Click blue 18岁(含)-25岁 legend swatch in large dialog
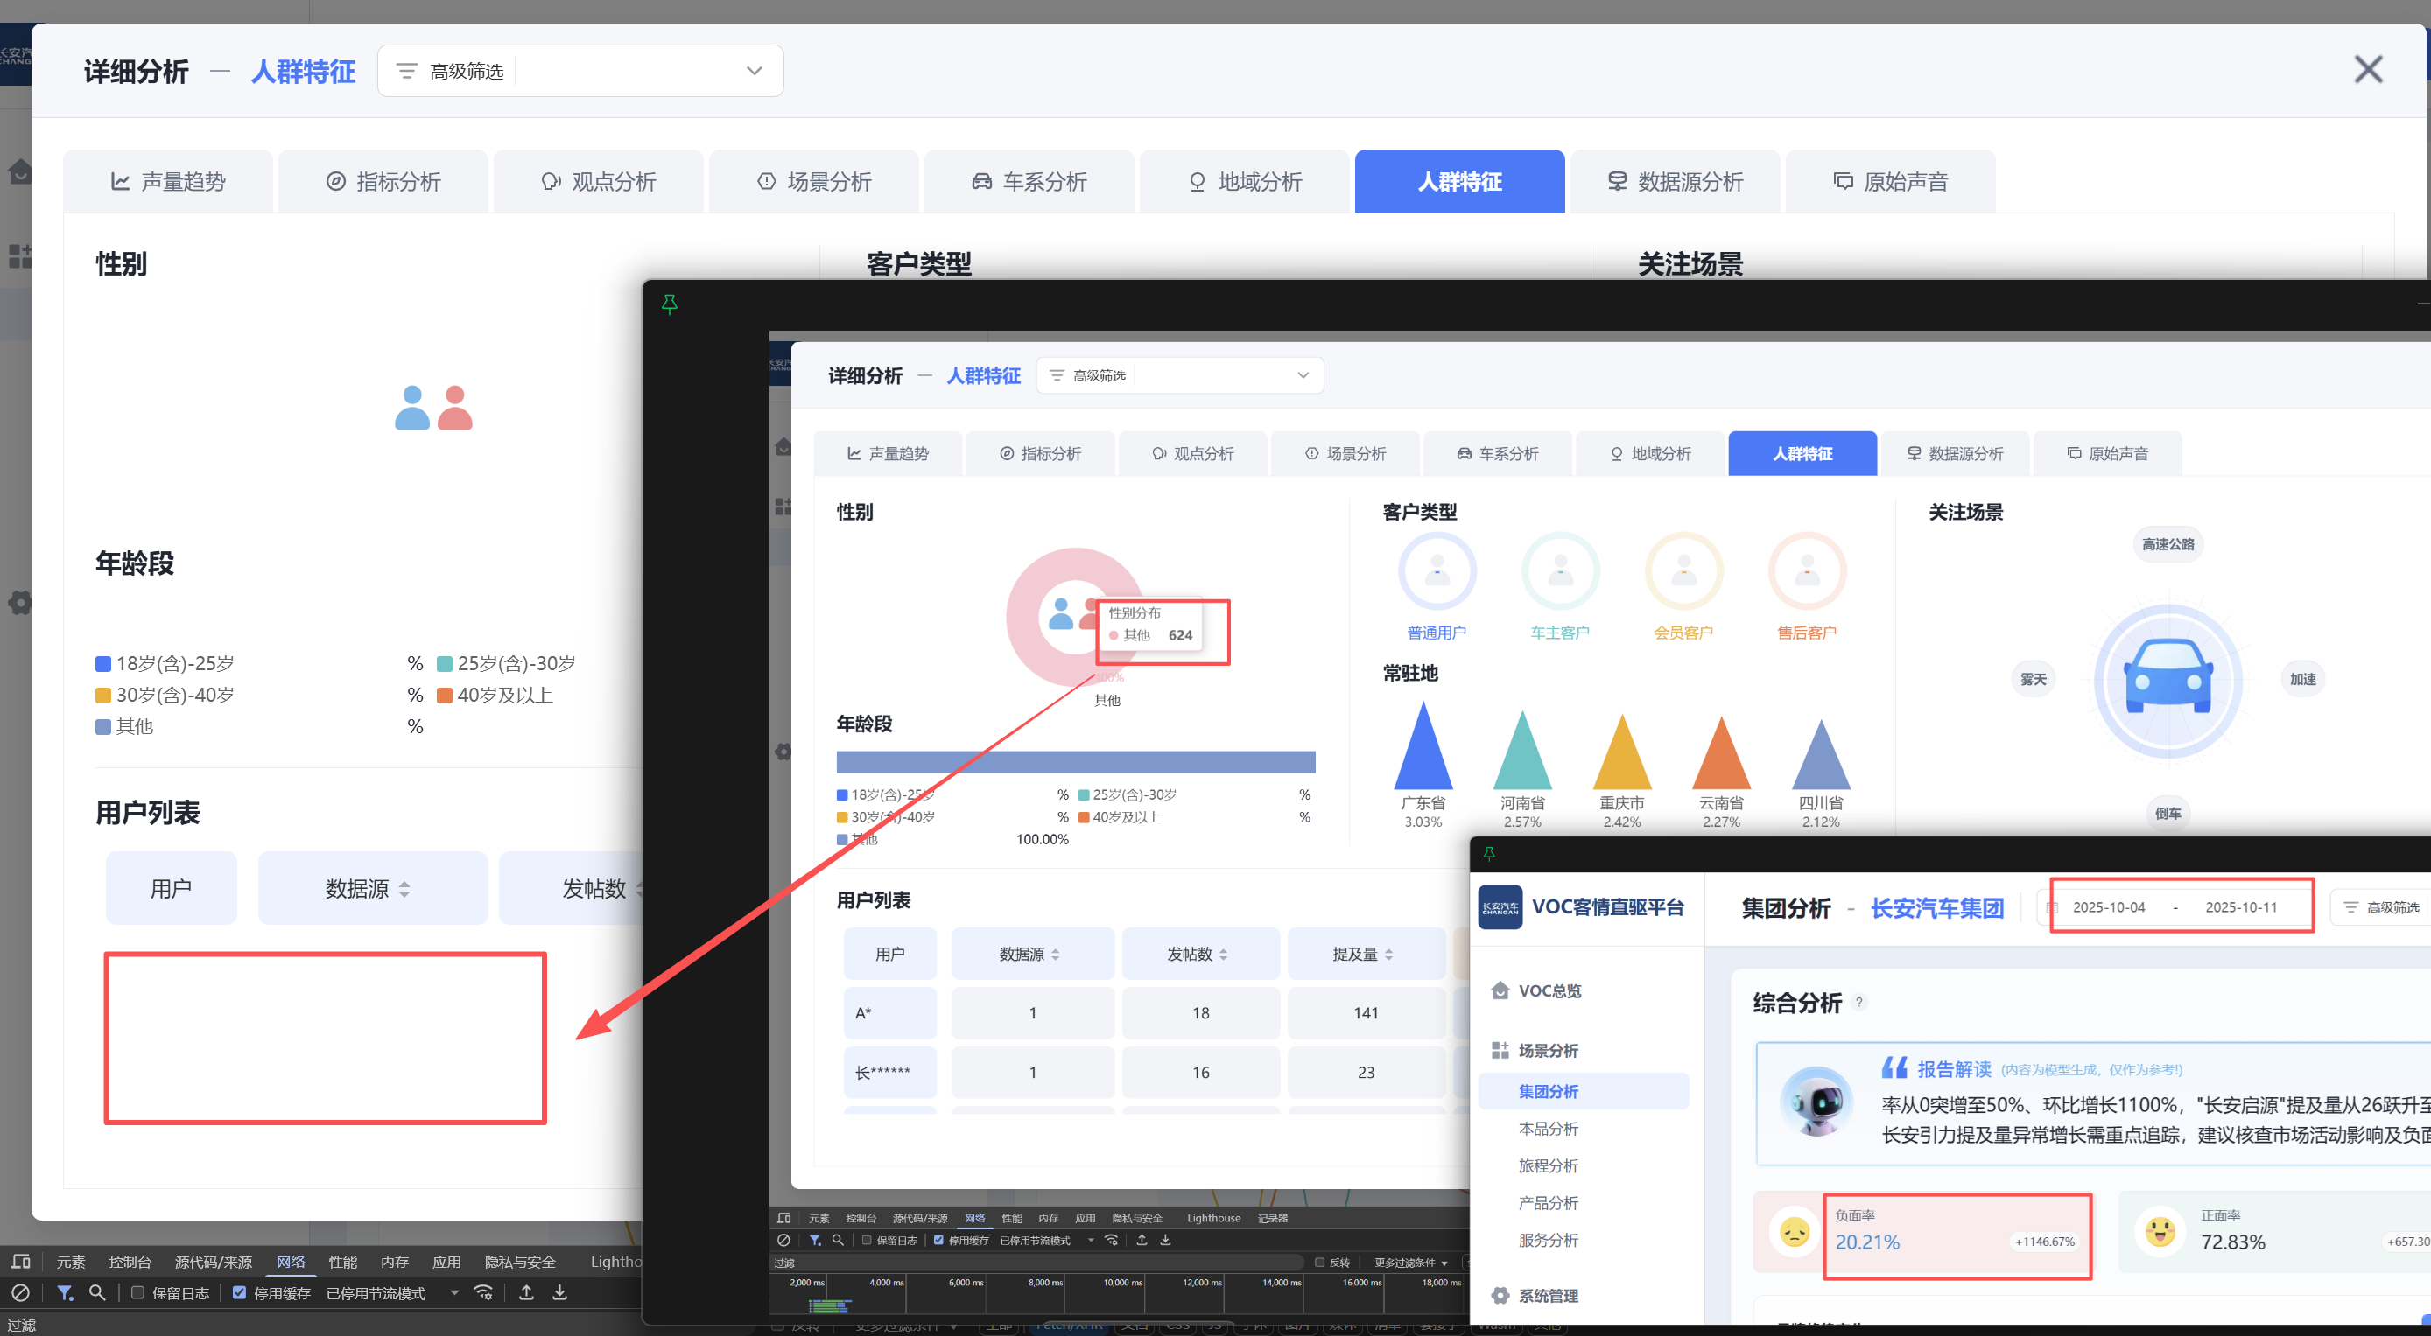Screen dimensions: 2431x1336 (104, 664)
